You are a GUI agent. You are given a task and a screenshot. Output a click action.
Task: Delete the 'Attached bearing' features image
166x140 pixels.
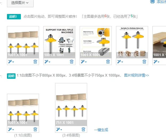click(108, 62)
